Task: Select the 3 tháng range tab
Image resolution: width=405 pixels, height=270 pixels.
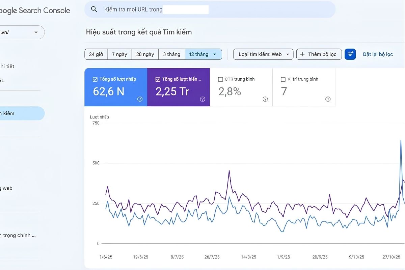Action: 172,54
